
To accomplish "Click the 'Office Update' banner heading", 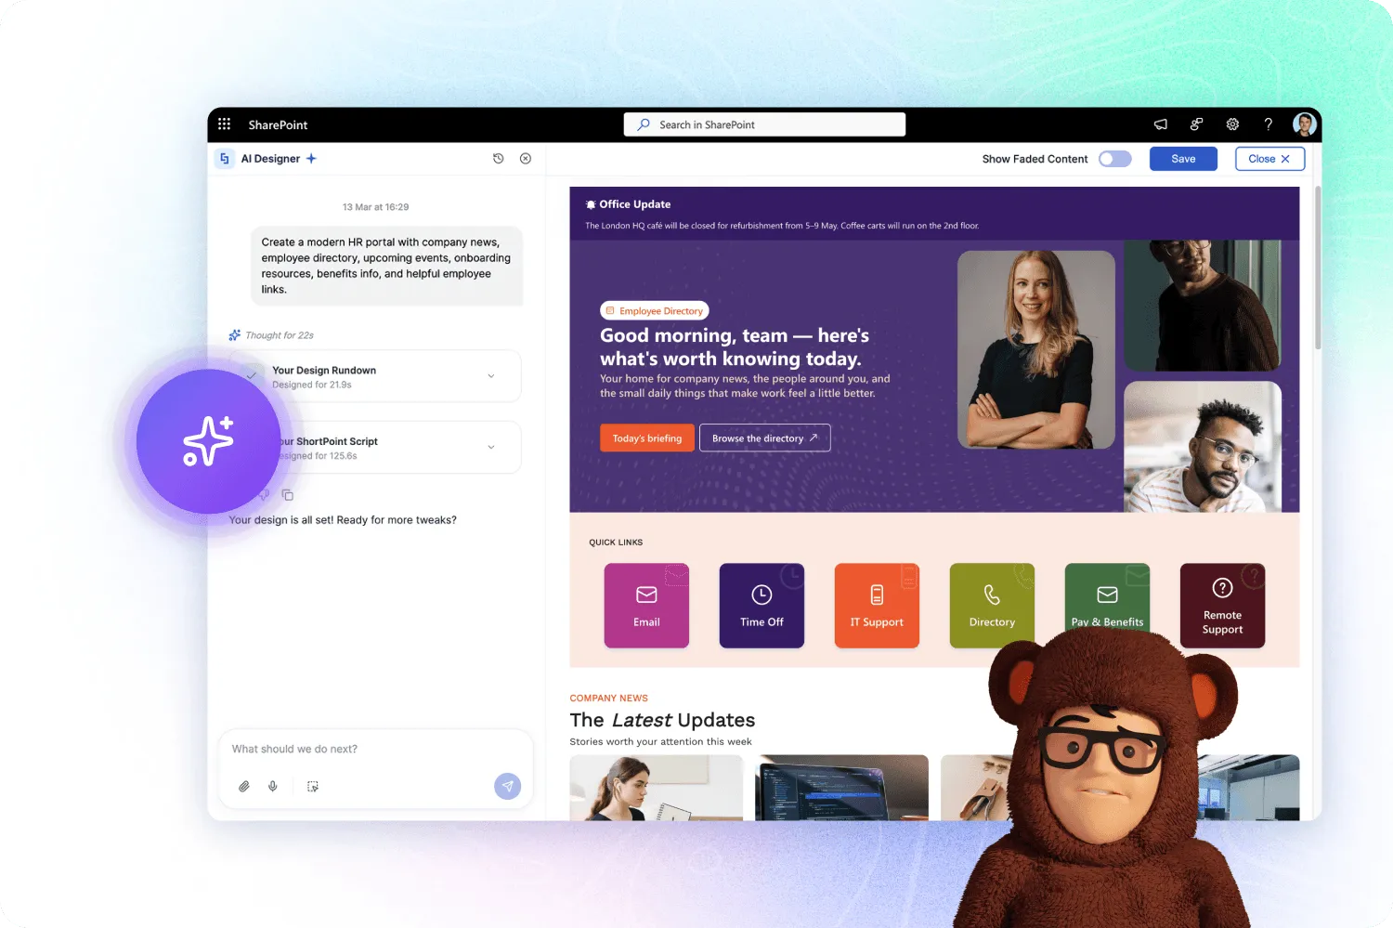I will point(635,204).
